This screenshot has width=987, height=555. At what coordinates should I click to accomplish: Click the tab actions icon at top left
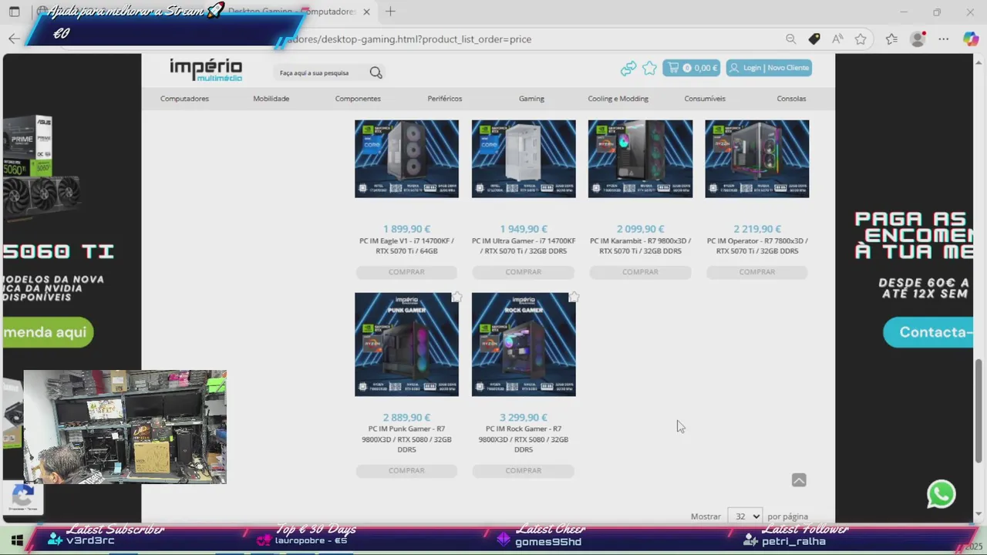pyautogui.click(x=14, y=12)
